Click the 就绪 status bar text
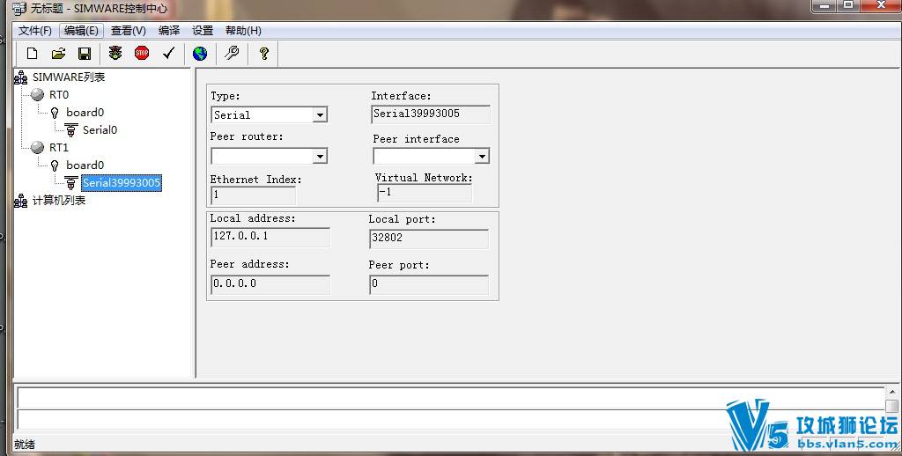The image size is (902, 456). (25, 444)
